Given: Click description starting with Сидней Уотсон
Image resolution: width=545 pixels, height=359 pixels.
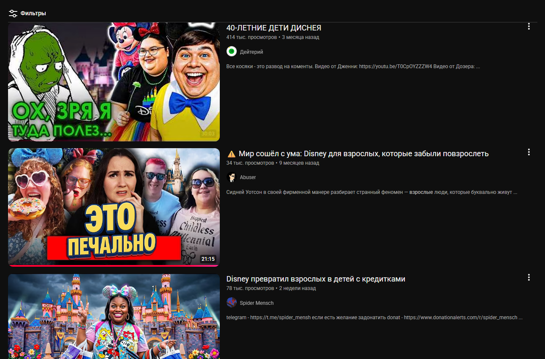Looking at the screenshot, I should pos(372,192).
